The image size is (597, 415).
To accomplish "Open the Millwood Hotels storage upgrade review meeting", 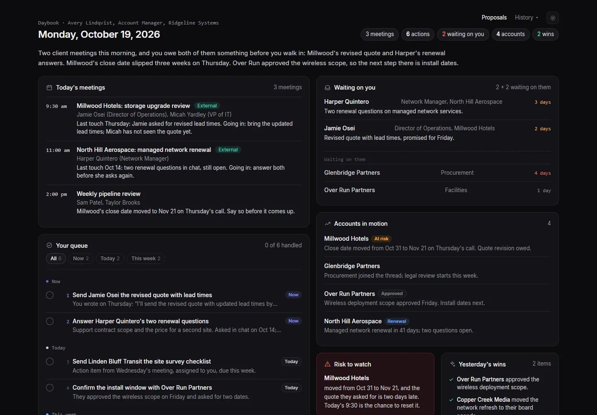I will (x=174, y=119).
